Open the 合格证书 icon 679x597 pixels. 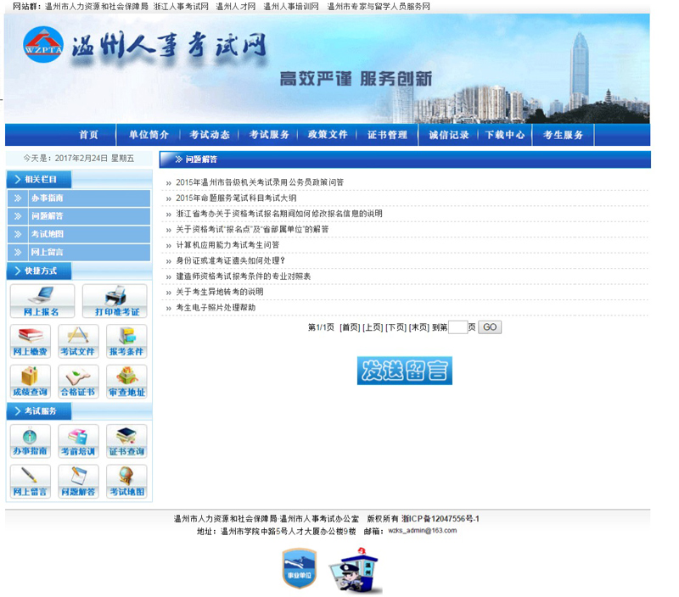click(78, 381)
